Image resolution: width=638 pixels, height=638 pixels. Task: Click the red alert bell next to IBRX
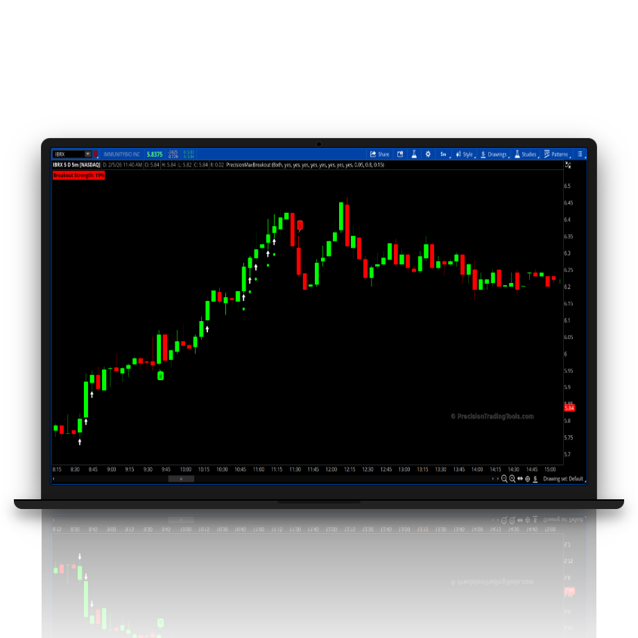point(95,154)
